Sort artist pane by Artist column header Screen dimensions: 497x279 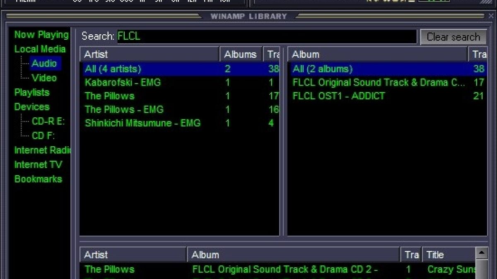click(149, 54)
